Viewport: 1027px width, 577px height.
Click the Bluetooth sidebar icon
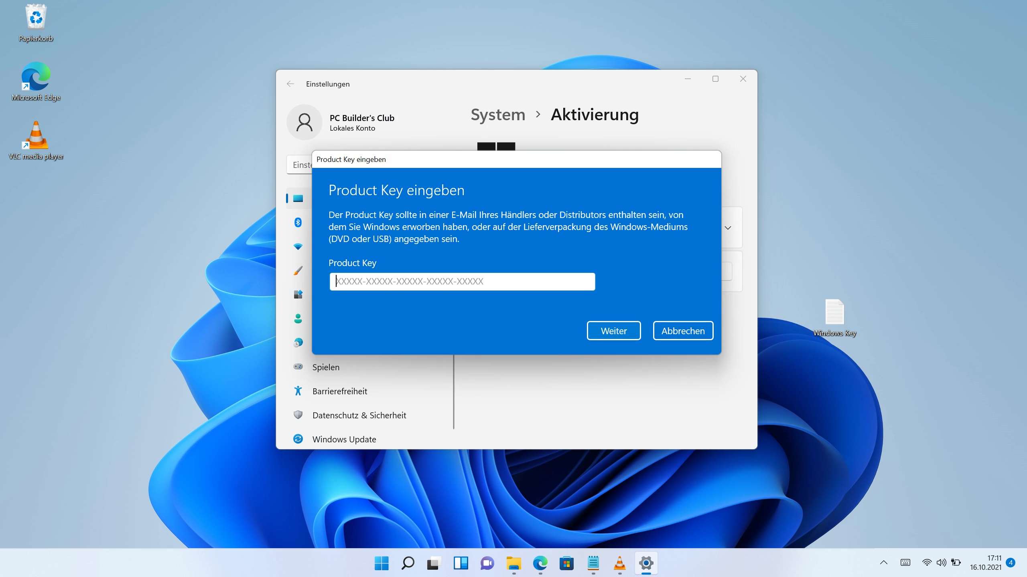[x=298, y=222]
